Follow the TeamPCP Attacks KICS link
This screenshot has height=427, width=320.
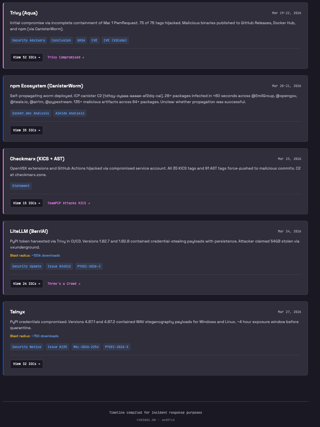pyautogui.click(x=69, y=203)
